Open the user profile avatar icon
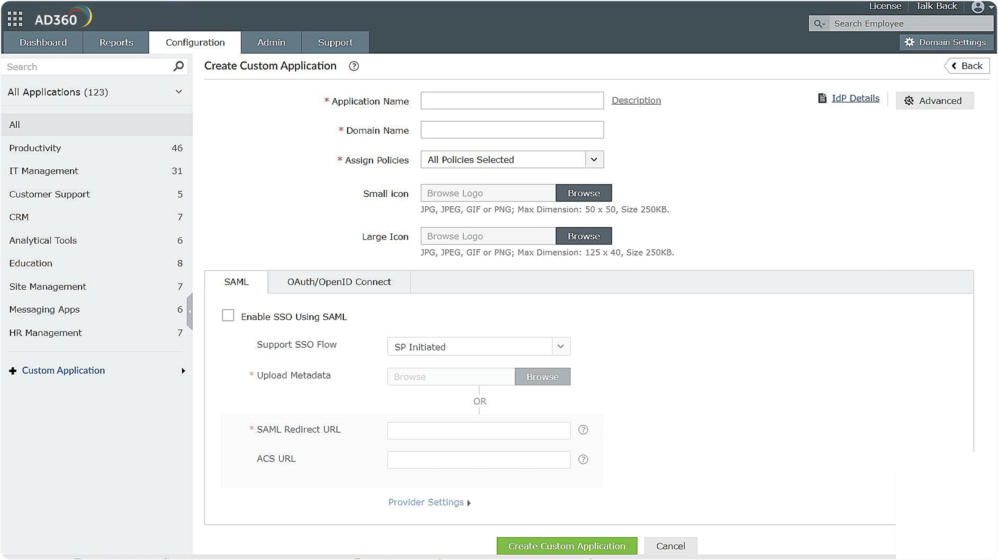The image size is (998, 560). (977, 7)
